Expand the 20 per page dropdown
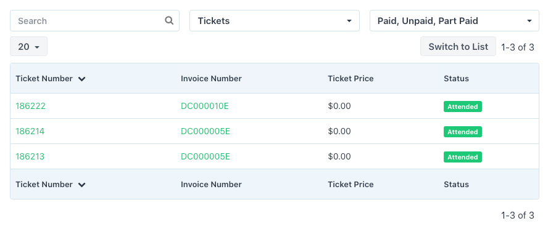 point(28,46)
